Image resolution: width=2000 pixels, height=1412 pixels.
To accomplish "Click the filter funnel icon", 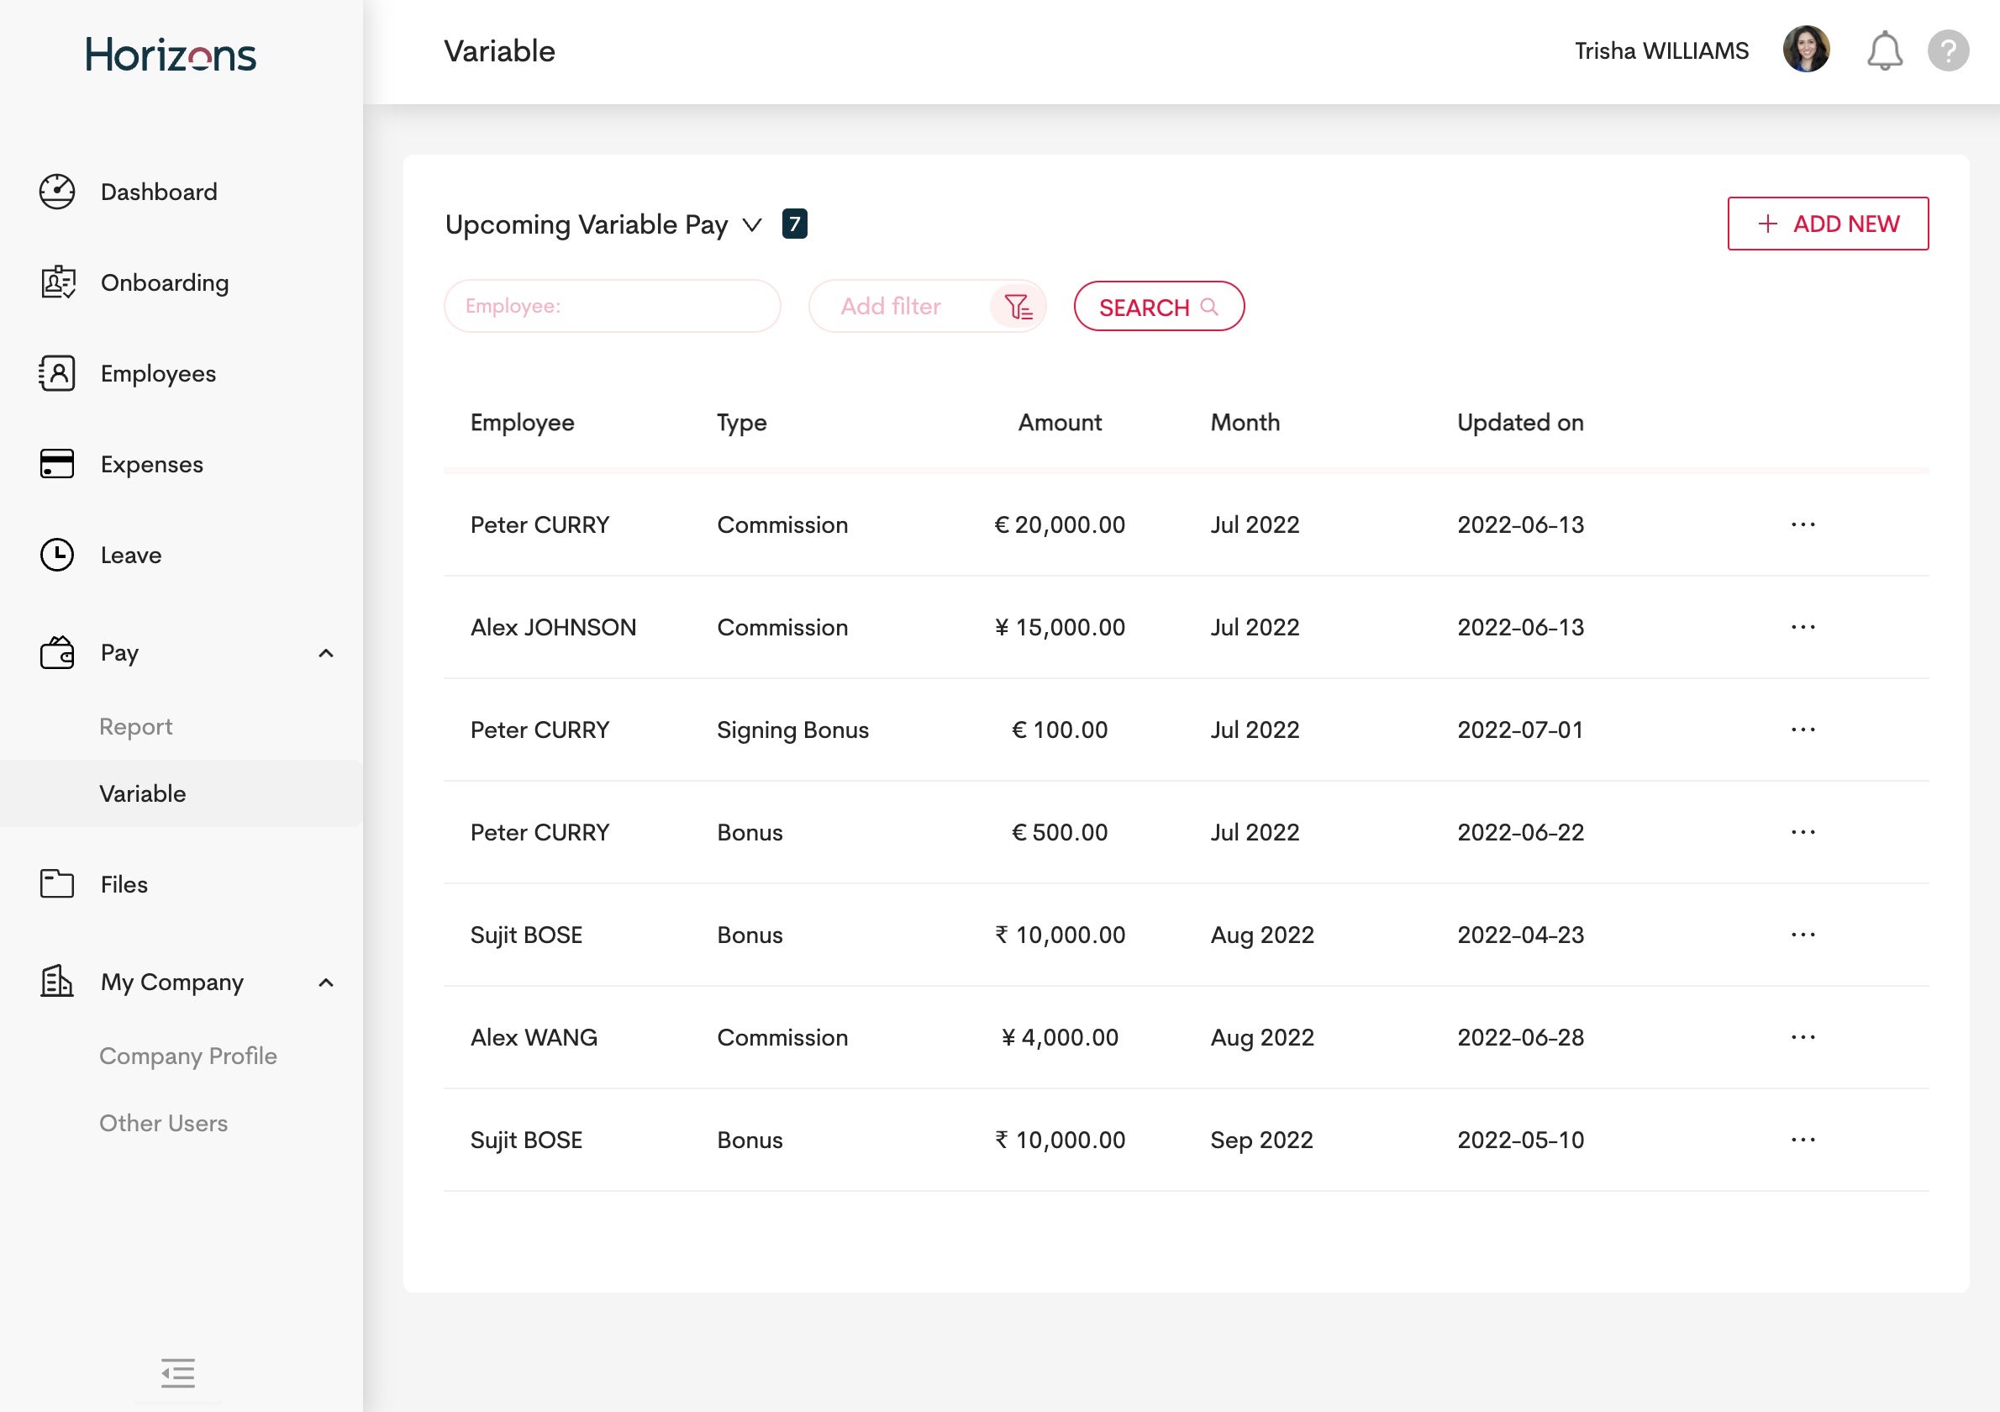I will click(x=1018, y=307).
